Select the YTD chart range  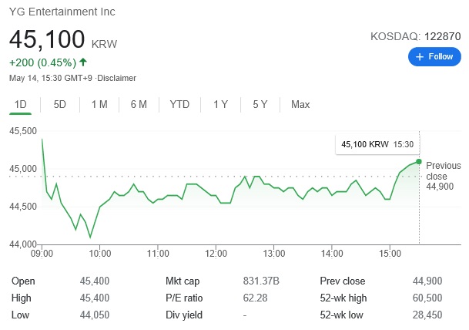point(179,105)
